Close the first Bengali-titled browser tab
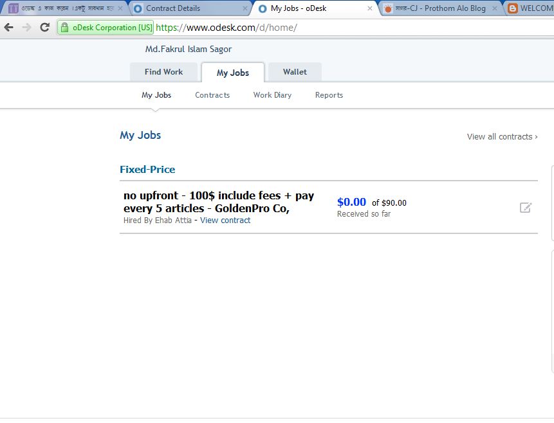554x423 pixels. click(120, 8)
